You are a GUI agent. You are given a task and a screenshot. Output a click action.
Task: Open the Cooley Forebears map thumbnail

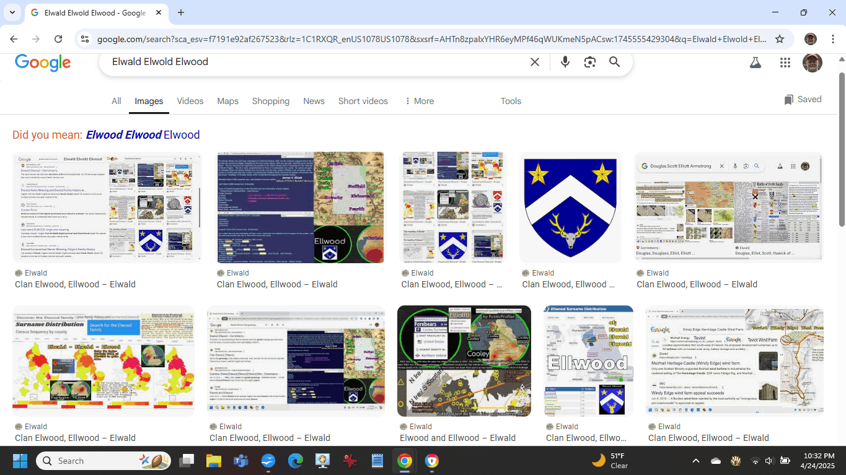point(464,361)
